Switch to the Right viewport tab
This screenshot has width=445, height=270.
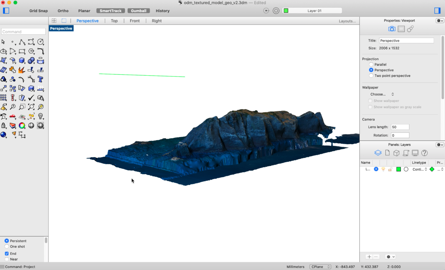point(156,21)
